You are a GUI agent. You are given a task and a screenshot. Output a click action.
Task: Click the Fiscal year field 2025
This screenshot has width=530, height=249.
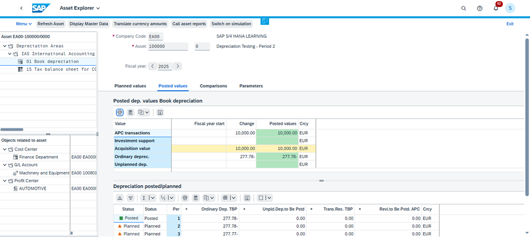point(165,66)
